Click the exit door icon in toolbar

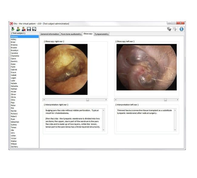[x=13, y=29]
